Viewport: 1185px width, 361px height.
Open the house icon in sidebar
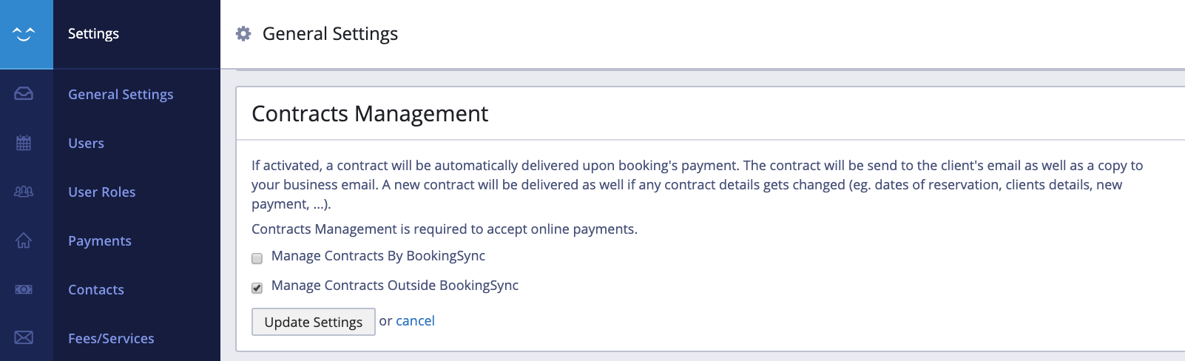point(24,240)
